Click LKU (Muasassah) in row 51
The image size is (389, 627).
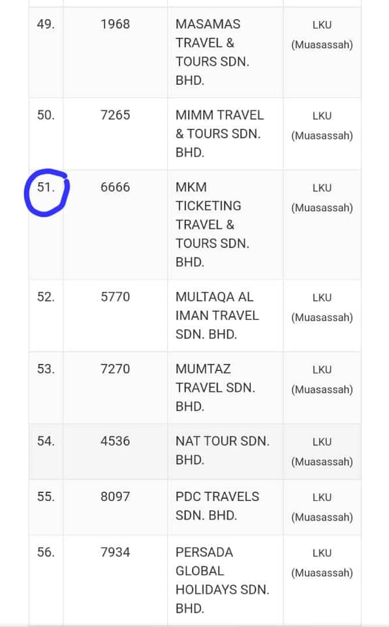[322, 197]
